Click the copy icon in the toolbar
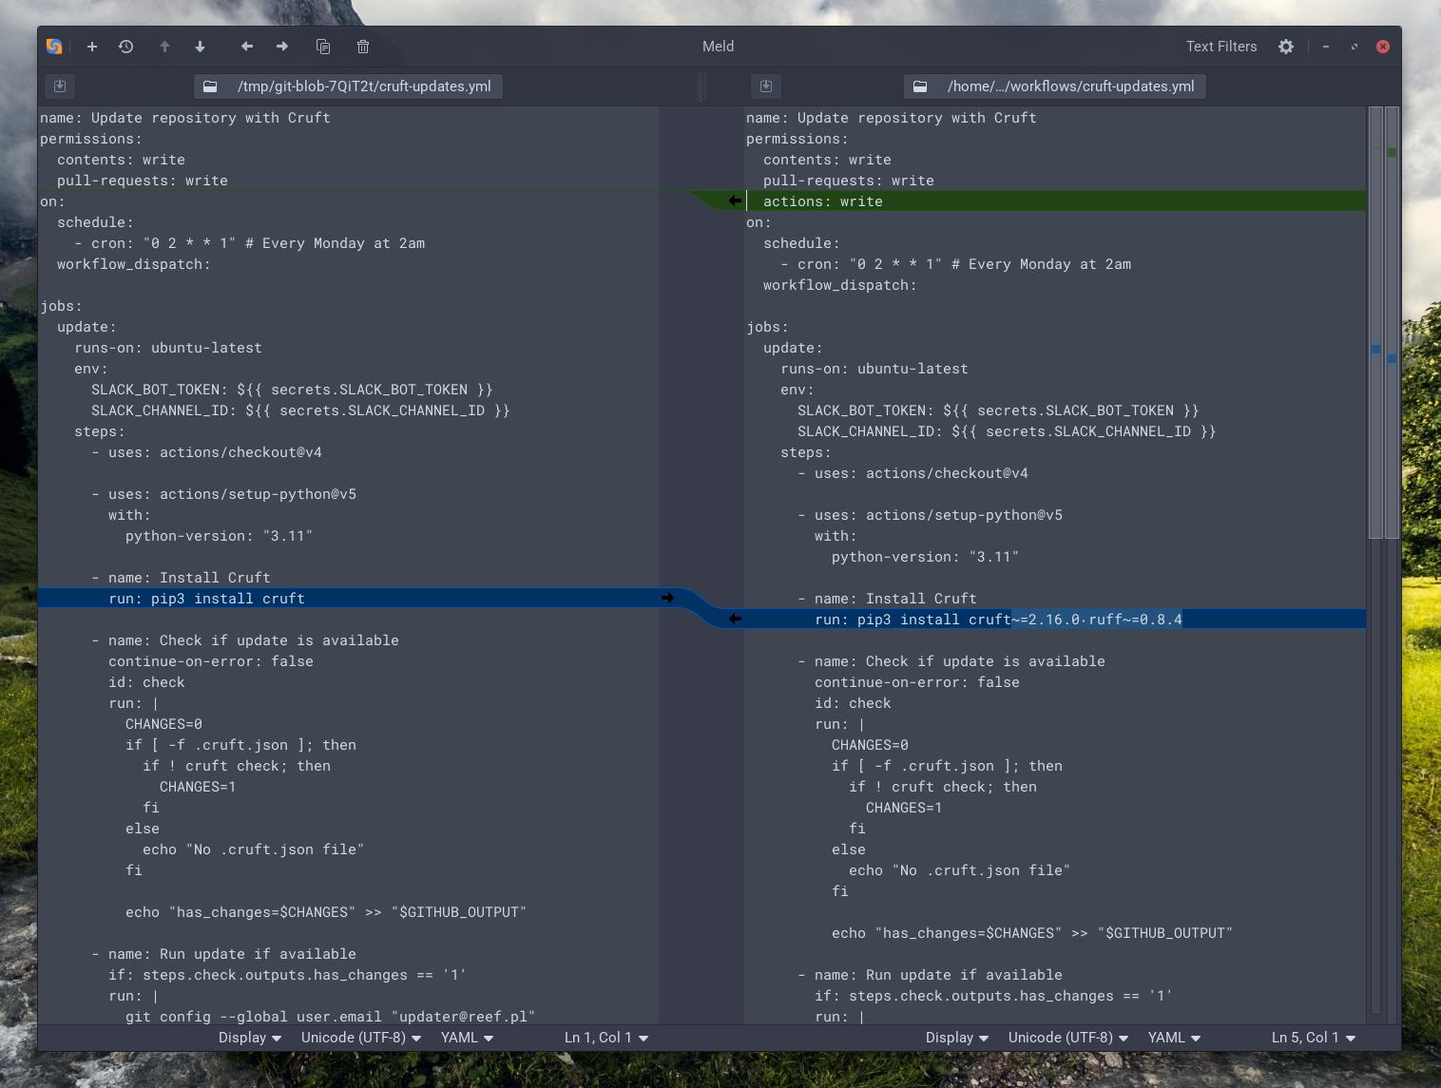Screen dimensions: 1441x1088 pyautogui.click(x=322, y=46)
